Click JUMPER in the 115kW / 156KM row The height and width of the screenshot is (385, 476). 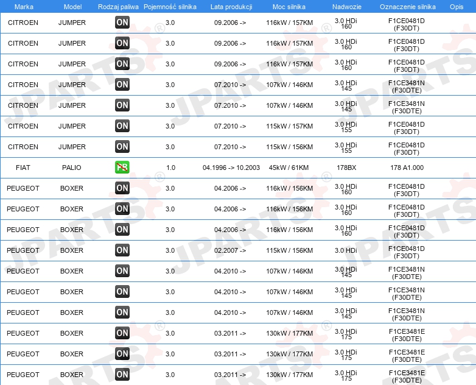tap(72, 147)
